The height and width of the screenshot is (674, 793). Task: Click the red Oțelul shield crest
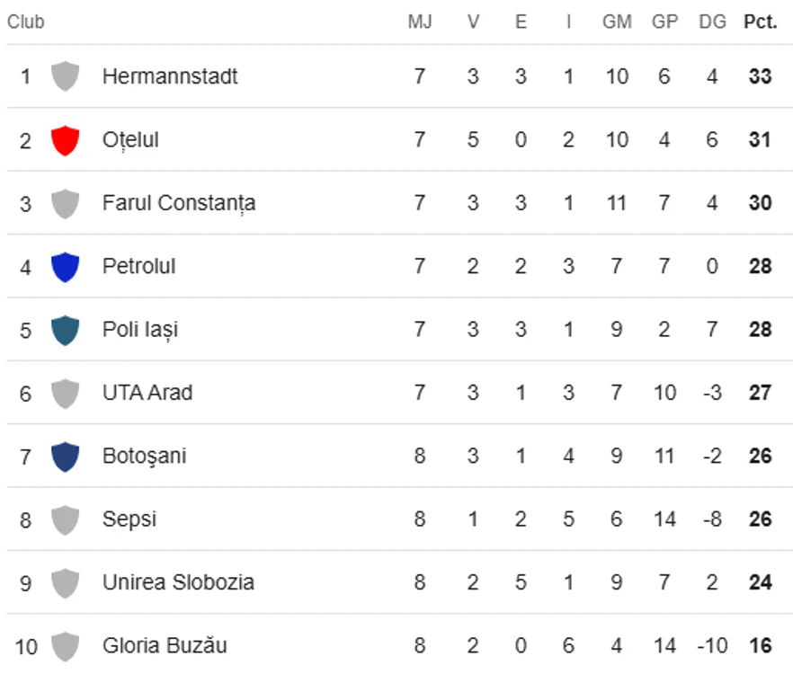[66, 140]
